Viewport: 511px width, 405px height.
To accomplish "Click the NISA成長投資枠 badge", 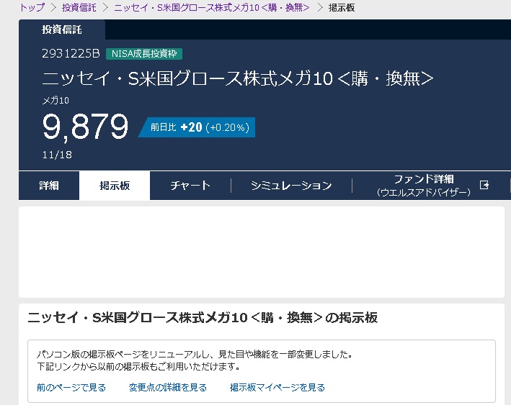I will coord(144,54).
